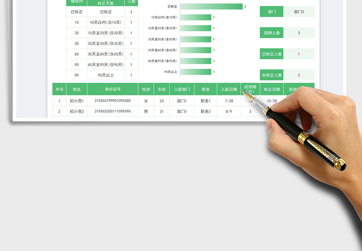Click the 已转正 bar in the chart
This screenshot has width=362, height=251.
click(211, 6)
